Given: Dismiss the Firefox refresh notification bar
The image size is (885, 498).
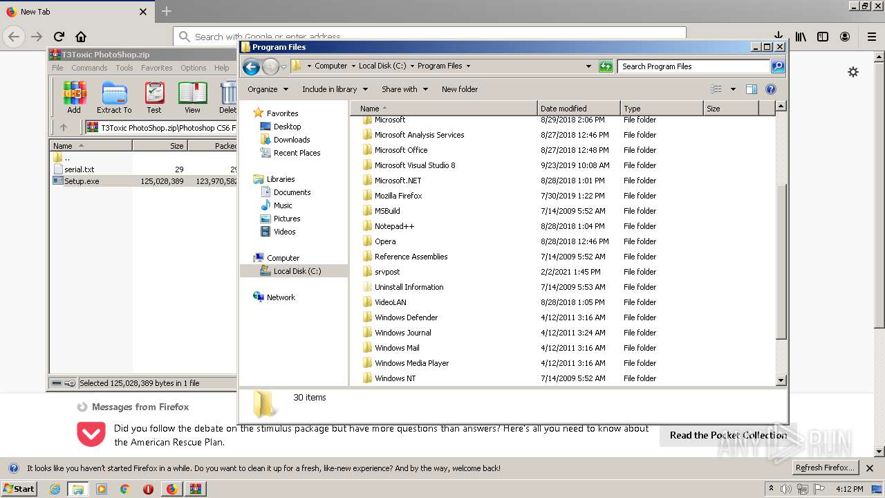Looking at the screenshot, I should point(870,468).
